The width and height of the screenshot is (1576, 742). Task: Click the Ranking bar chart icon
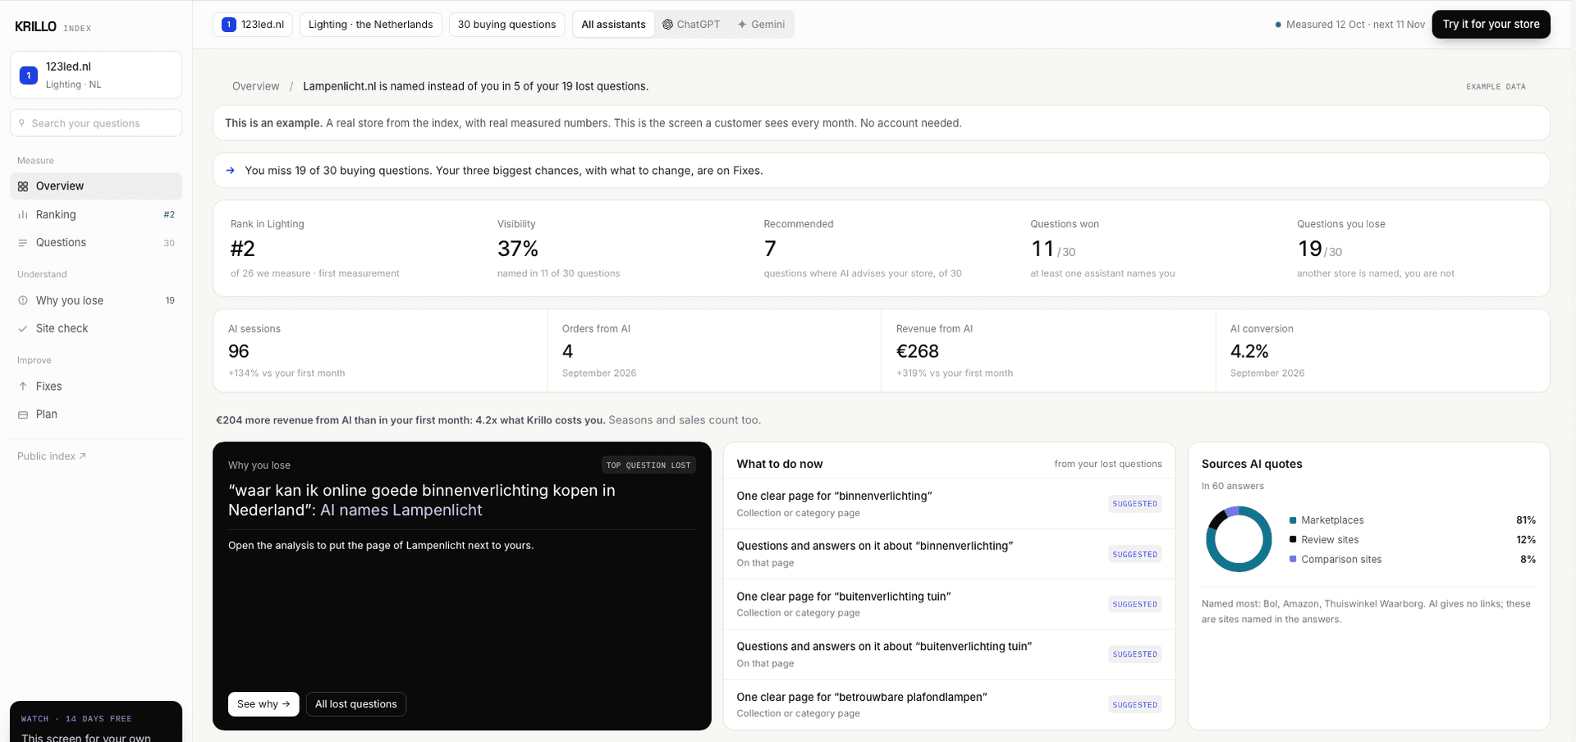tap(23, 214)
